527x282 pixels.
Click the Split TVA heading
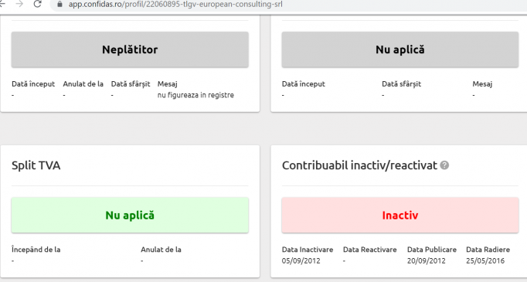pos(36,165)
